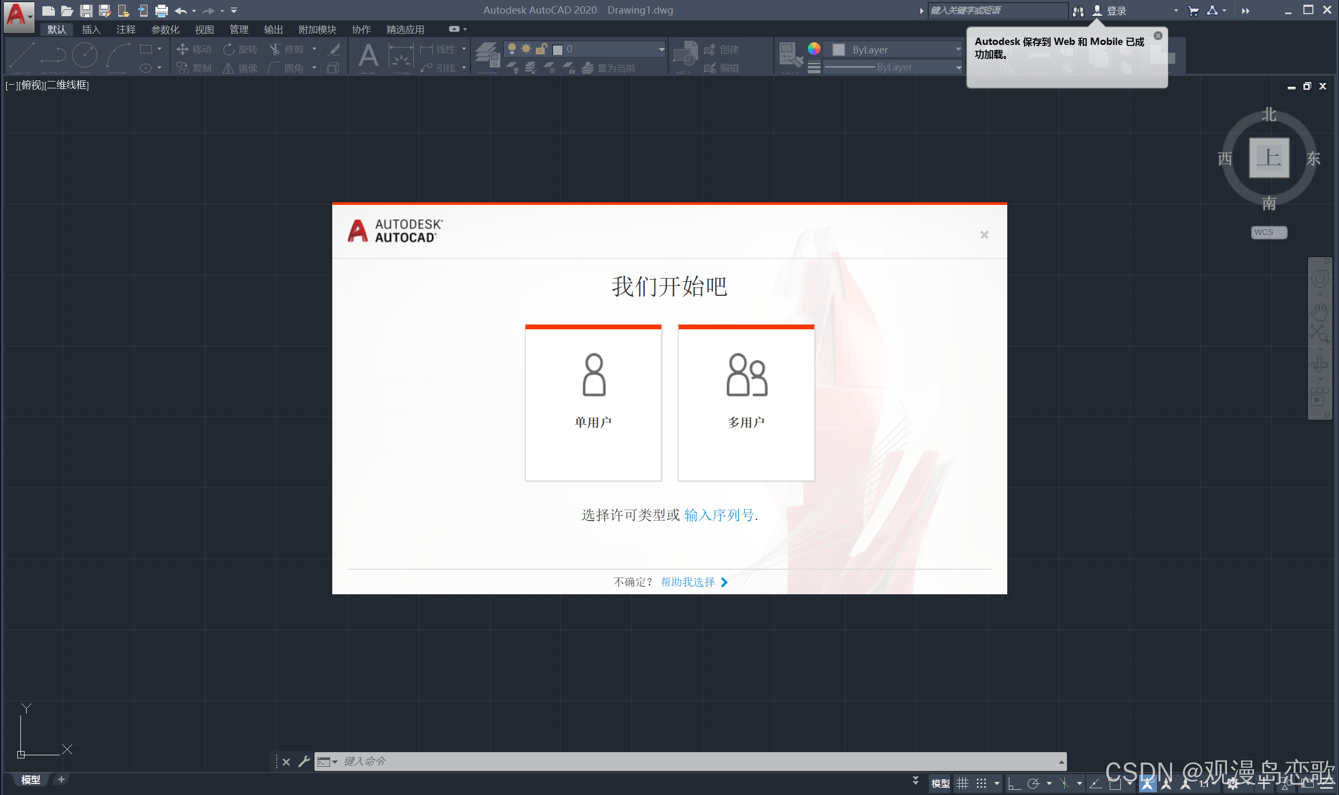Click the Open file folder icon
Image resolution: width=1339 pixels, height=795 pixels.
pyautogui.click(x=67, y=10)
